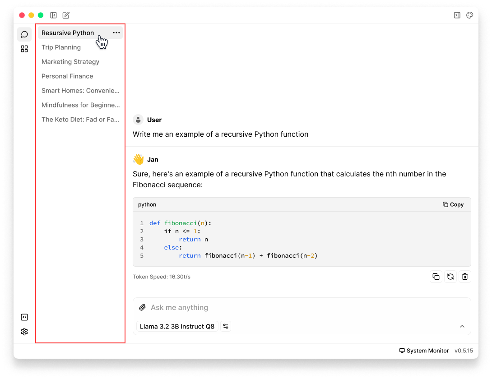This screenshot has height=379, width=492.
Task: Click the User avatar icon
Action: pos(138,120)
